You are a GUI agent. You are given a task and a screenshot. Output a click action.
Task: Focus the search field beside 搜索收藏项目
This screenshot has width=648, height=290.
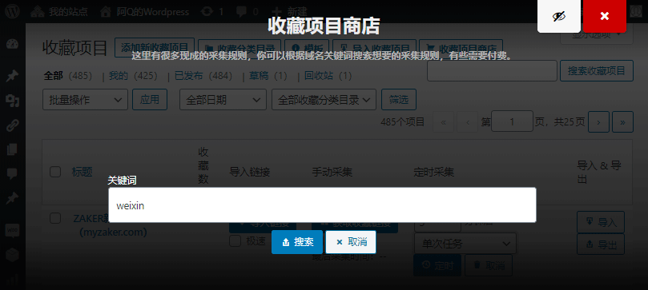pos(492,71)
